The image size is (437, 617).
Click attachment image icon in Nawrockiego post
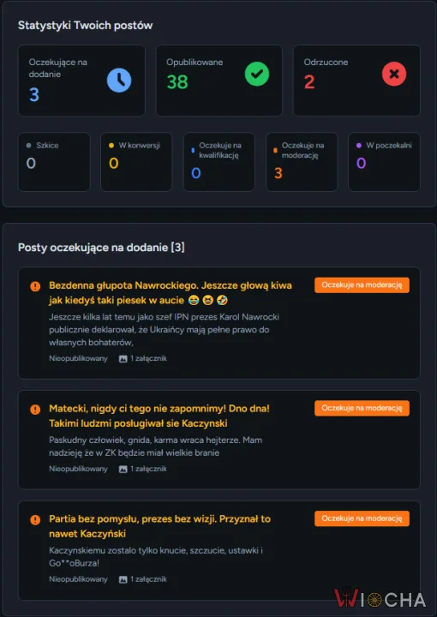coord(123,358)
